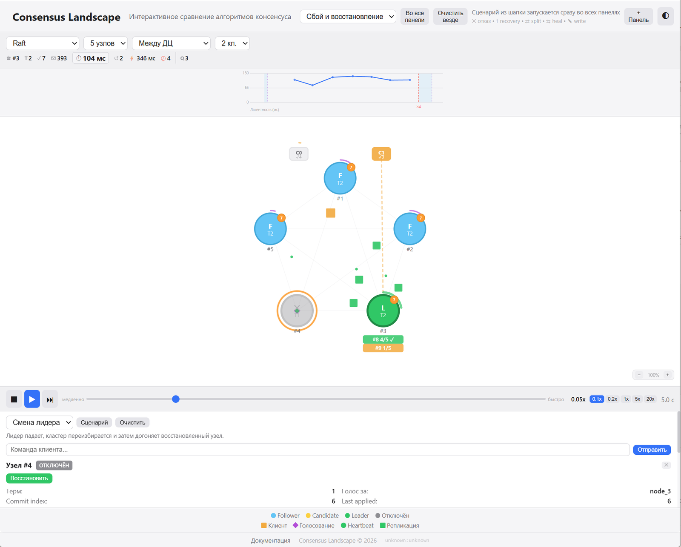Viewport: 681px width, 547px height.
Task: Zoom in the canvas with plus
Action: click(x=667, y=375)
